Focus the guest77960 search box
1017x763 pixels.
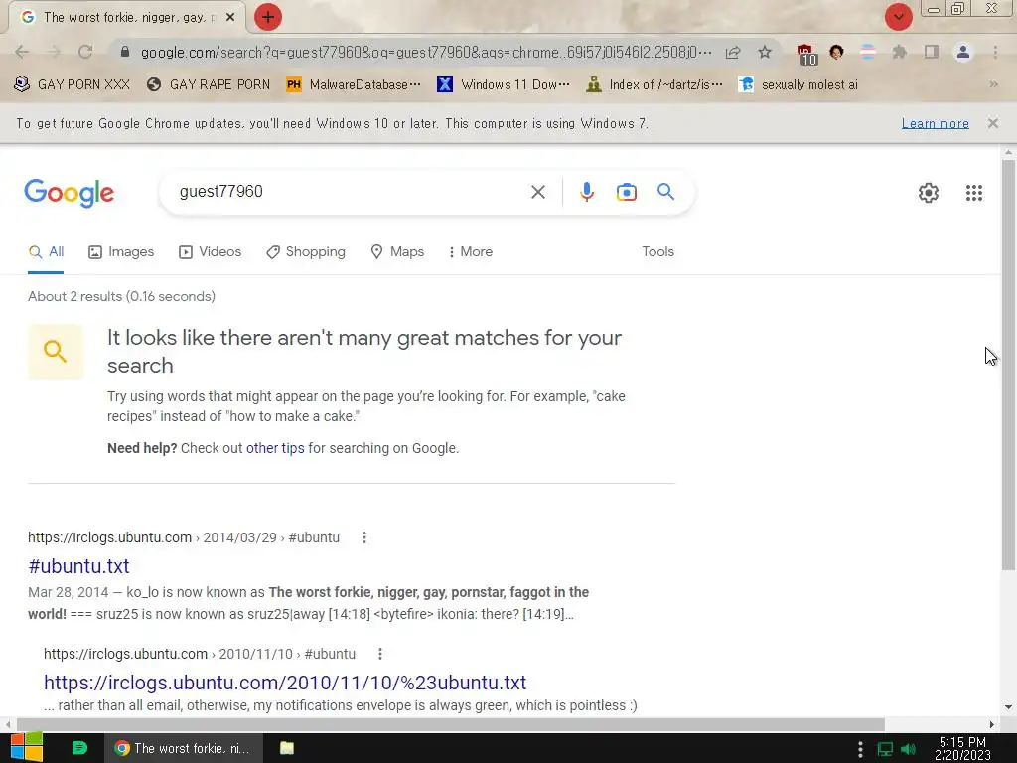tap(351, 192)
